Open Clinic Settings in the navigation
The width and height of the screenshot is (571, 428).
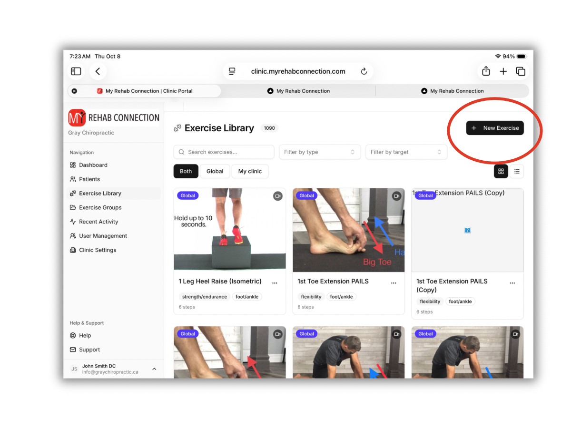click(114, 250)
